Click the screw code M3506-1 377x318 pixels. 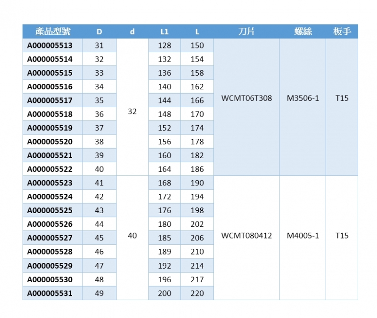[303, 98]
